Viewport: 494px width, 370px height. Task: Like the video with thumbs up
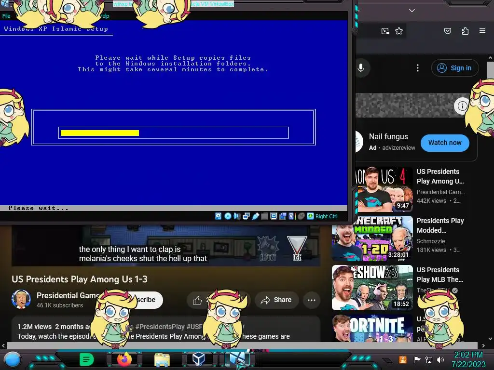tap(197, 301)
